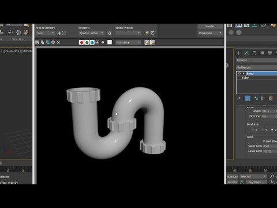Screen dimensions: 277x208
Task: Click the field-of-view viewport control icon
Action: 272,182
